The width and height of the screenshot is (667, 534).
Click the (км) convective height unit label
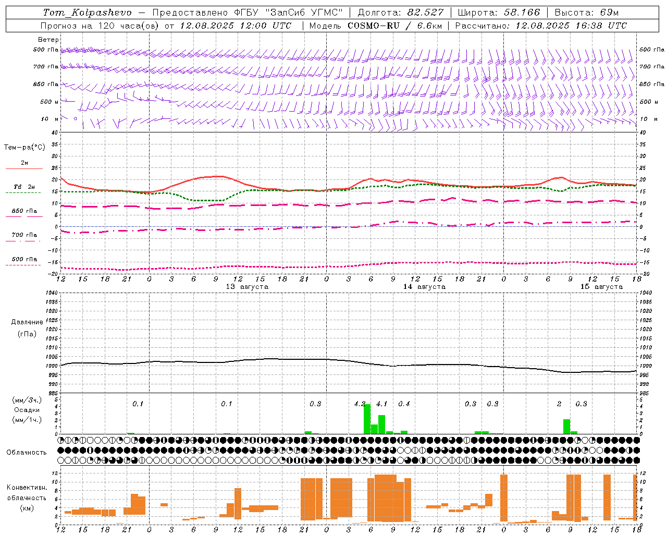[x=27, y=508]
